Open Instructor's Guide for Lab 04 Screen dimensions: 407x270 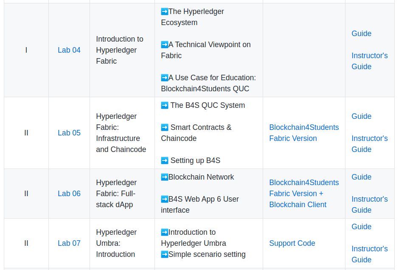tap(370, 61)
